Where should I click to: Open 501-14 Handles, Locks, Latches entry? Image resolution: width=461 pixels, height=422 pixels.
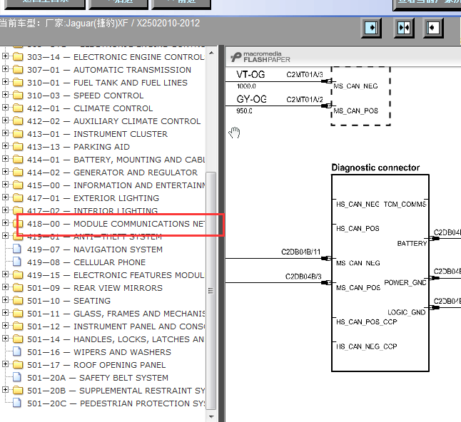(x=116, y=339)
